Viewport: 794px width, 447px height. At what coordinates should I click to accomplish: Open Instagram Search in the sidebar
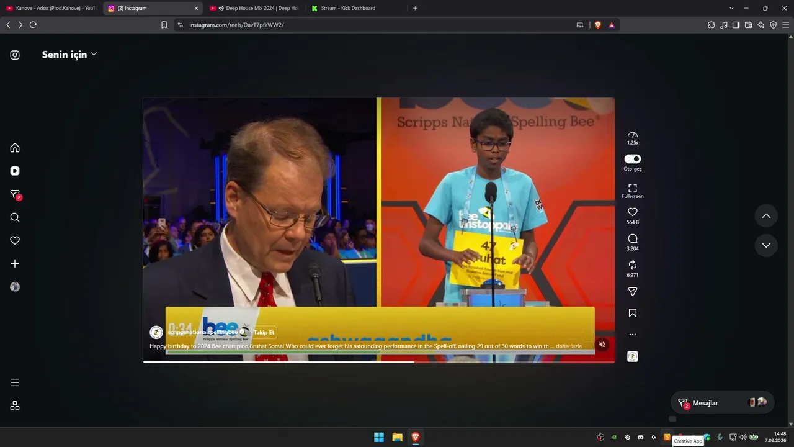[x=15, y=217]
